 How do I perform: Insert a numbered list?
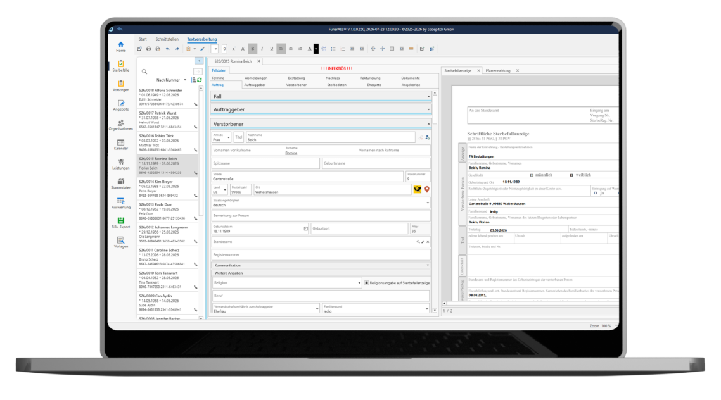point(343,49)
